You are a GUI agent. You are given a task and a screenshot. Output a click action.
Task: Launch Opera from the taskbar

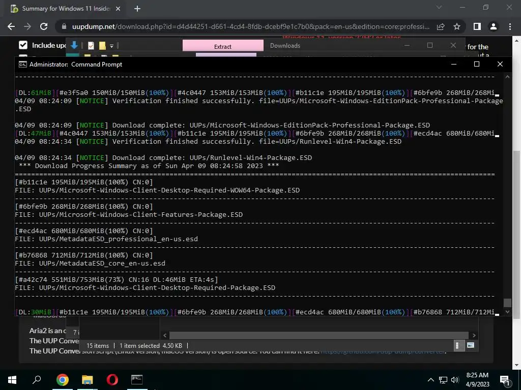pos(112,380)
